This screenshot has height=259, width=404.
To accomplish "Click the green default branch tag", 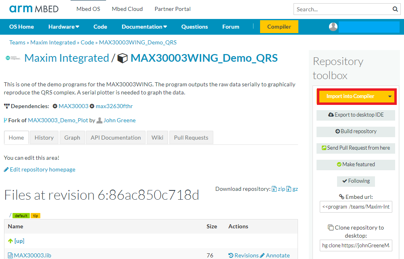I will (x=21, y=216).
